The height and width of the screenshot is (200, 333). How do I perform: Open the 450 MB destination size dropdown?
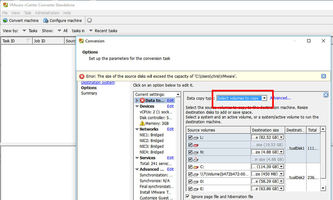[x=281, y=174]
